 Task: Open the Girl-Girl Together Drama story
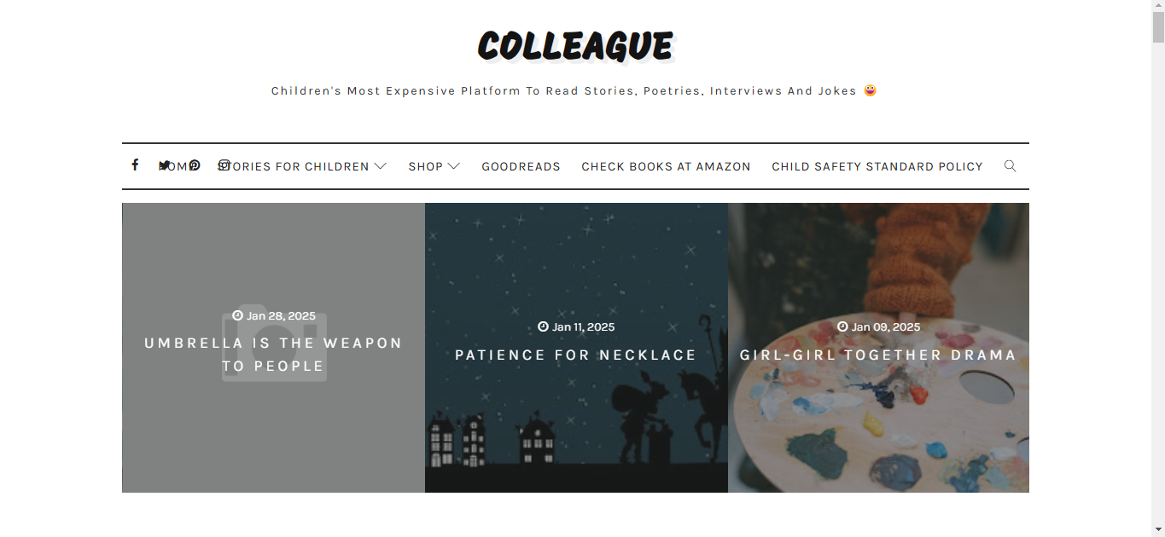coord(878,355)
